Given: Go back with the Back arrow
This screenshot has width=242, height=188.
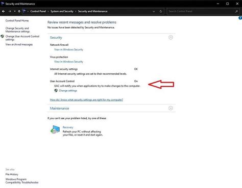Looking at the screenshot, I should coord(4,11).
